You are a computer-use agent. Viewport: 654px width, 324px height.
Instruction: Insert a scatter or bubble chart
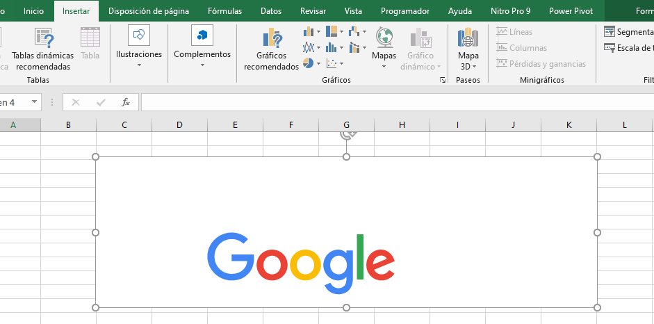[334, 63]
